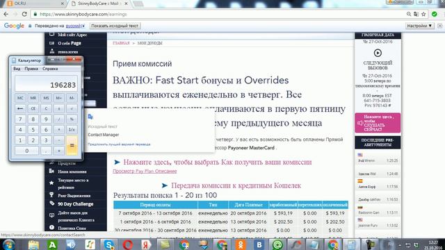Click the speaker icon on the pink banner
The height and width of the screenshot is (250, 445).
click(360, 123)
